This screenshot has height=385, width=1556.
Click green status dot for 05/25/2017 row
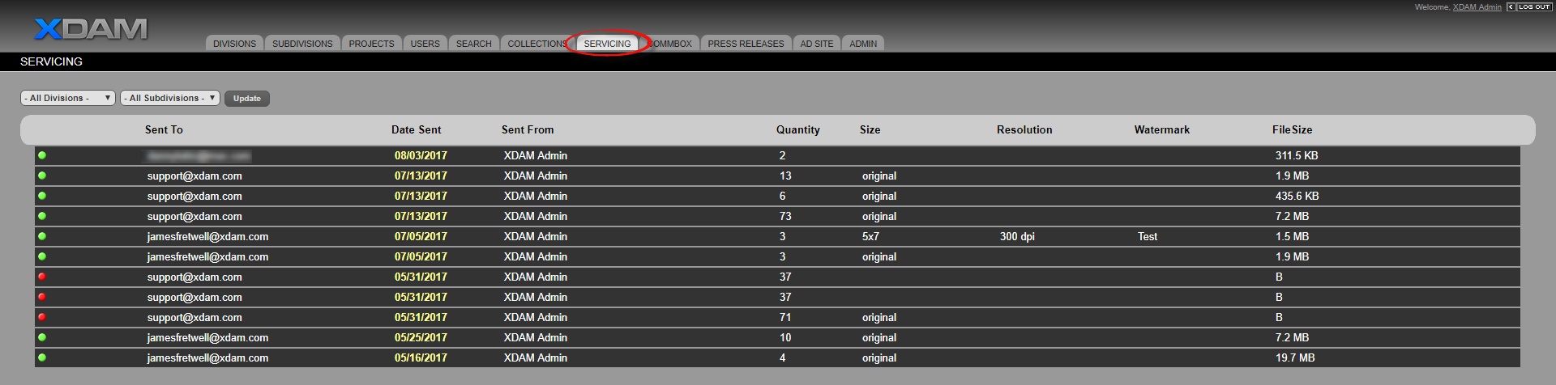pyautogui.click(x=42, y=337)
